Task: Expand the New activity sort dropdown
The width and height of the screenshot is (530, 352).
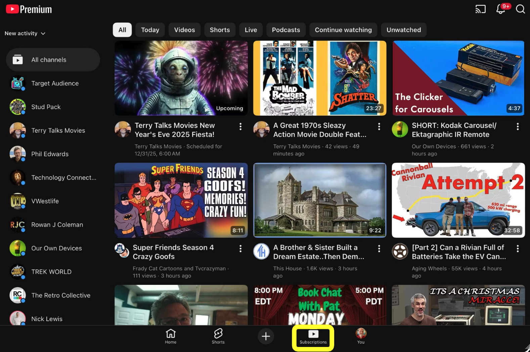Action: [x=25, y=33]
